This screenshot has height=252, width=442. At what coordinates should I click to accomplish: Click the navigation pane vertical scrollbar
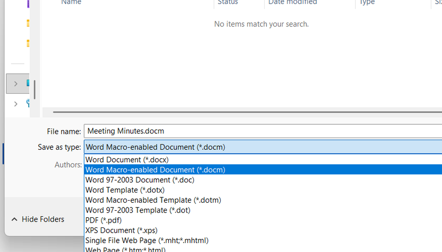[34, 89]
